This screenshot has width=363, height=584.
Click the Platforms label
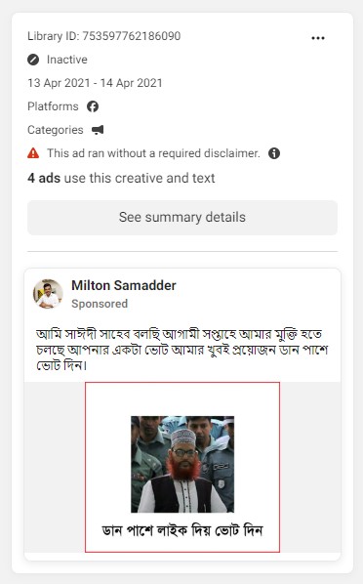point(53,106)
